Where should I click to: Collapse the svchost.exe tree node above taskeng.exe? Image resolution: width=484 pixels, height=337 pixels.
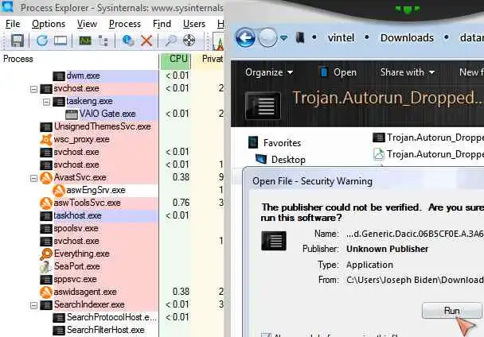[33, 89]
